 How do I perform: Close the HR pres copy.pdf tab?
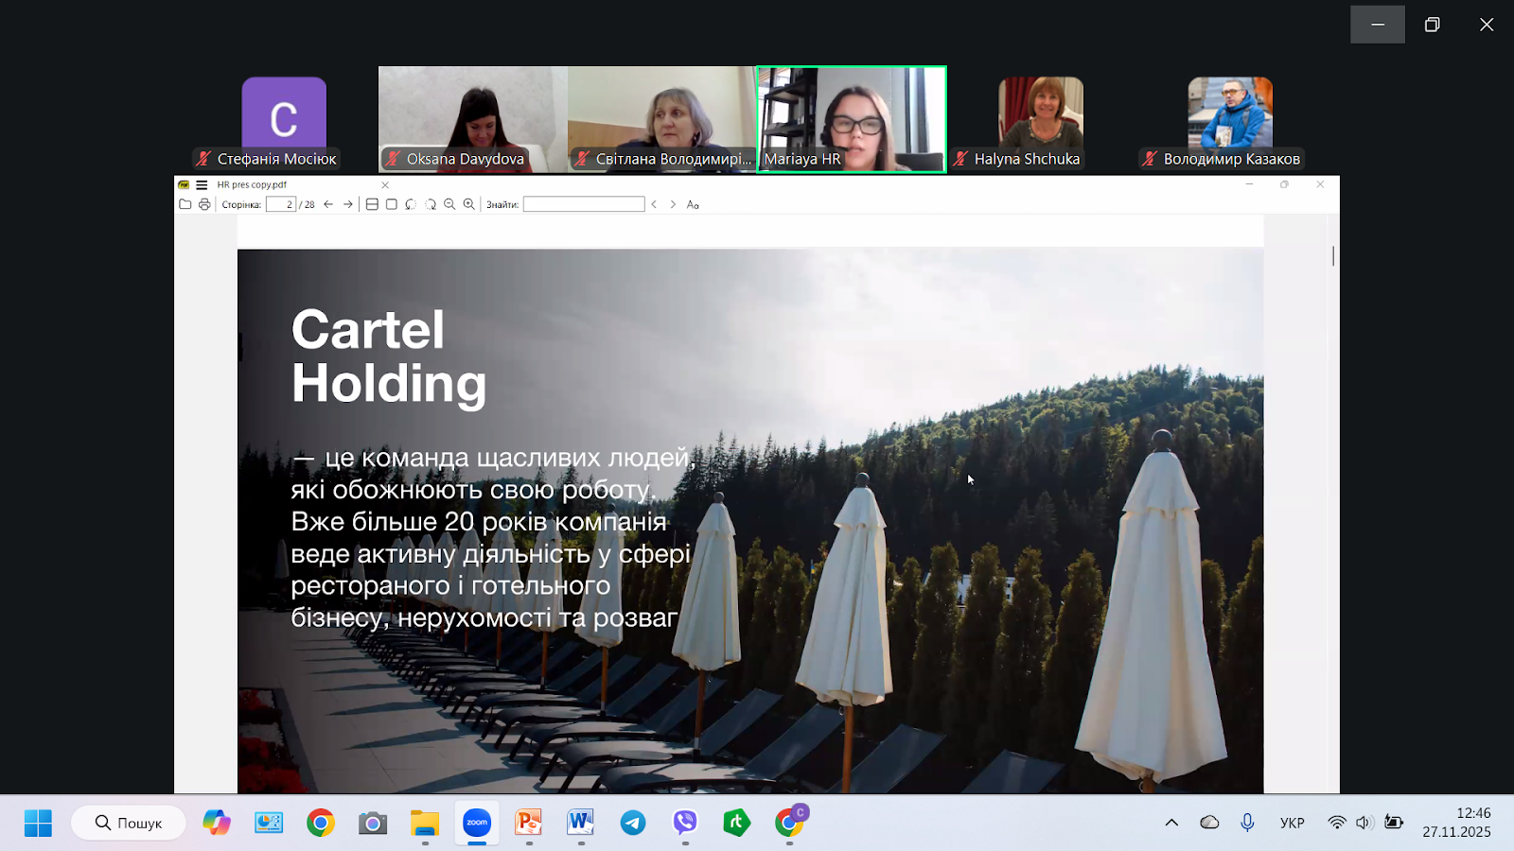[385, 185]
